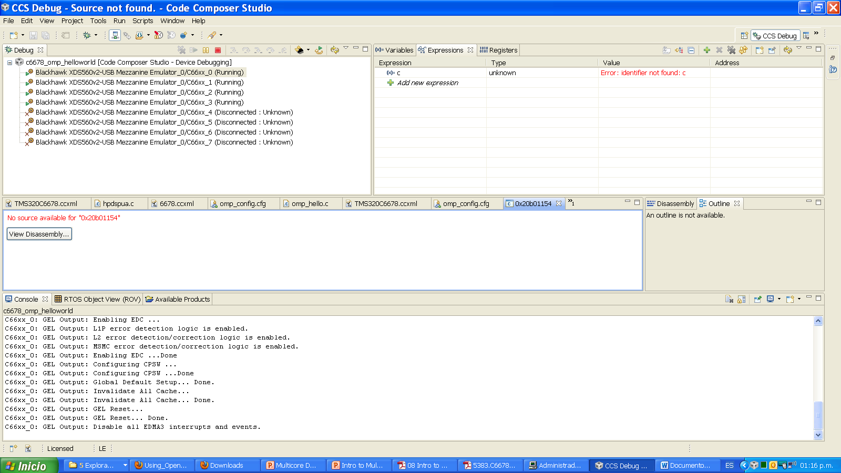841x473 pixels.
Task: Open the Scripts menu
Action: click(142, 21)
